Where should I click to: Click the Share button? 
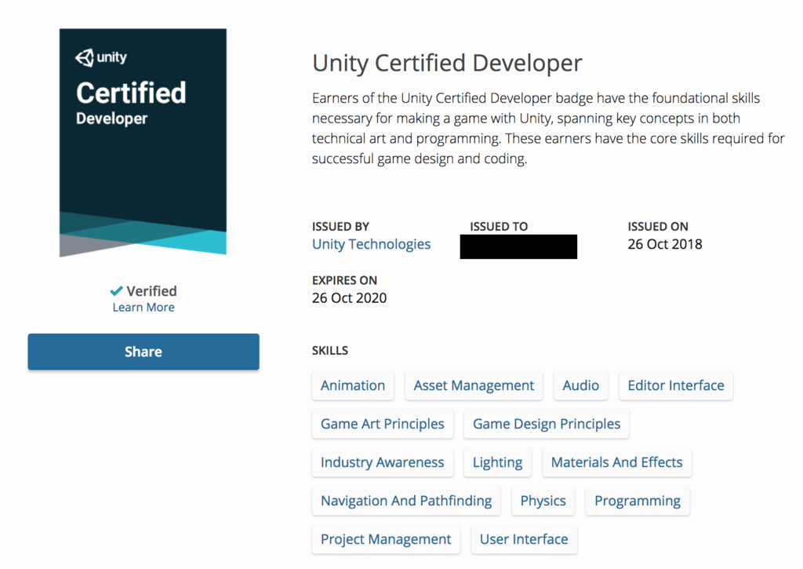(144, 352)
